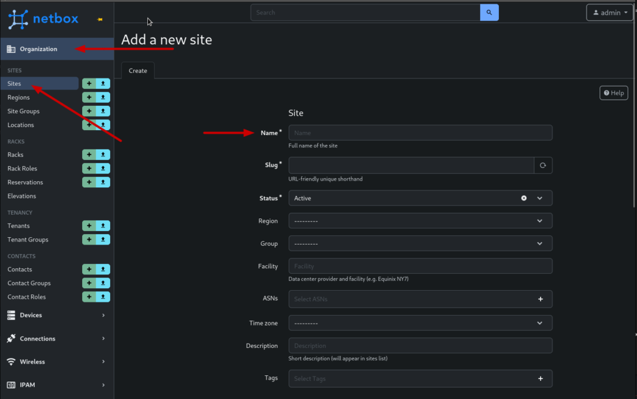Click the green add button next to Sites
637x399 pixels.
click(89, 83)
